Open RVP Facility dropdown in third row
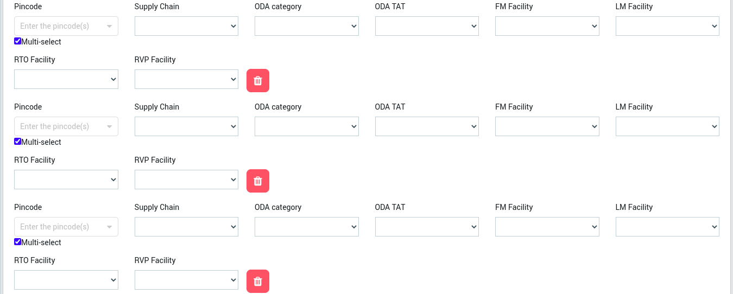This screenshot has width=733, height=294. pos(186,280)
